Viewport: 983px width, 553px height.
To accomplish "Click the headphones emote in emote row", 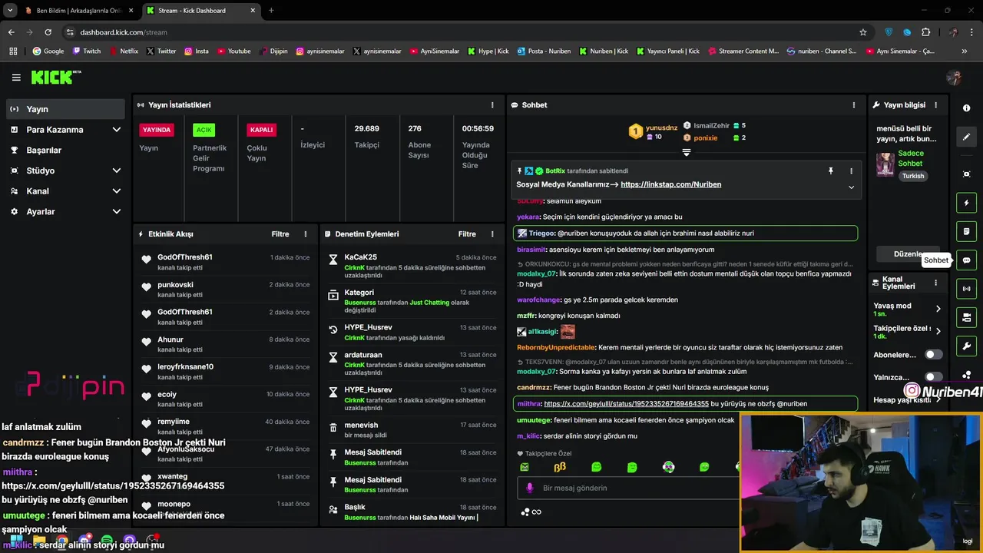I will (669, 467).
